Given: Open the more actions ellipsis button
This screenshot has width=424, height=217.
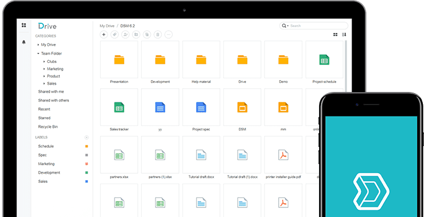Looking at the screenshot, I should [x=169, y=35].
